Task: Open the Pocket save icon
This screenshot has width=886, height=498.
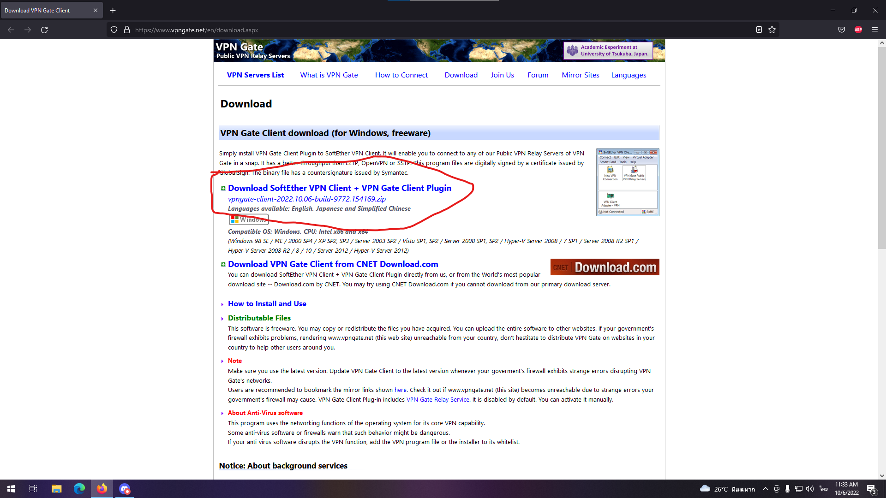Action: click(842, 30)
